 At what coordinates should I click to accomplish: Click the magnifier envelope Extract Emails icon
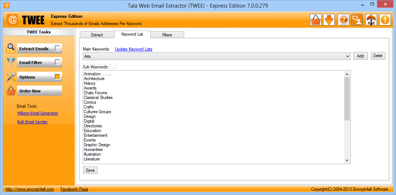click(x=11, y=48)
